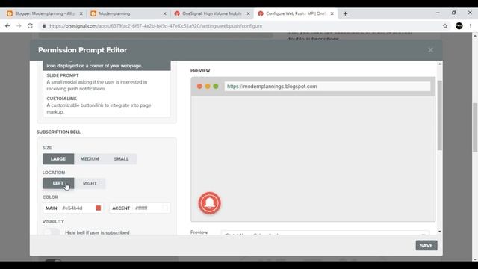Click the VISIBILITY label
478x269 pixels.
(x=53, y=221)
